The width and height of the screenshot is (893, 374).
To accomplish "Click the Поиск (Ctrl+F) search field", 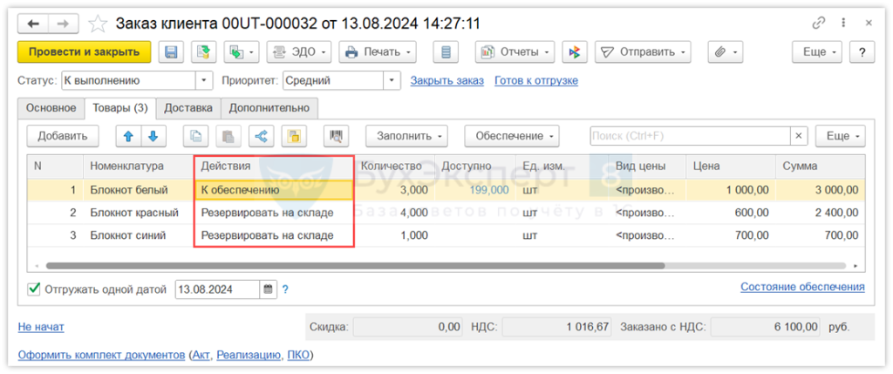I will [689, 136].
